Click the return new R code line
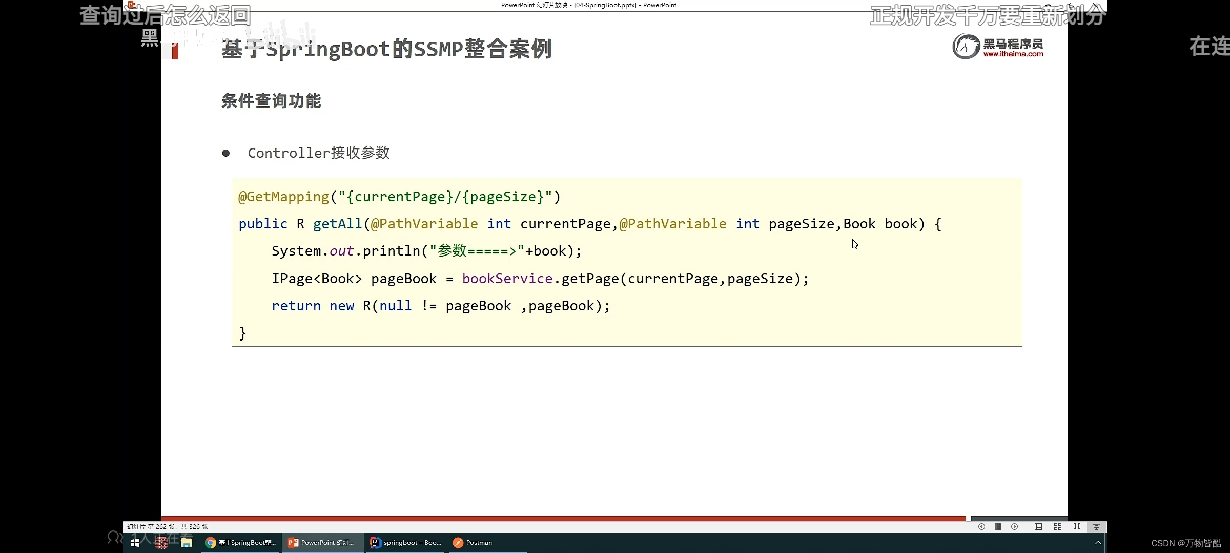Screen dimensions: 1230x553 coord(441,306)
